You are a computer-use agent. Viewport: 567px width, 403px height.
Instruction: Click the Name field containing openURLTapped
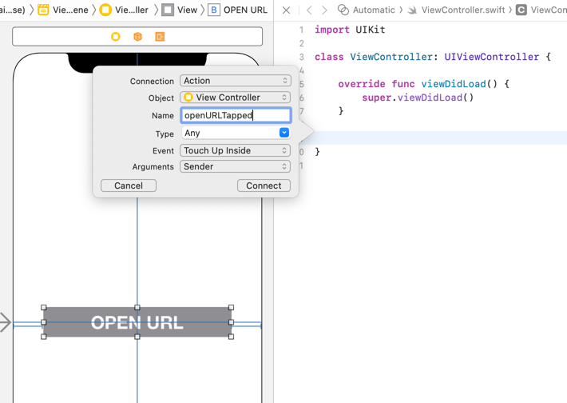click(236, 115)
